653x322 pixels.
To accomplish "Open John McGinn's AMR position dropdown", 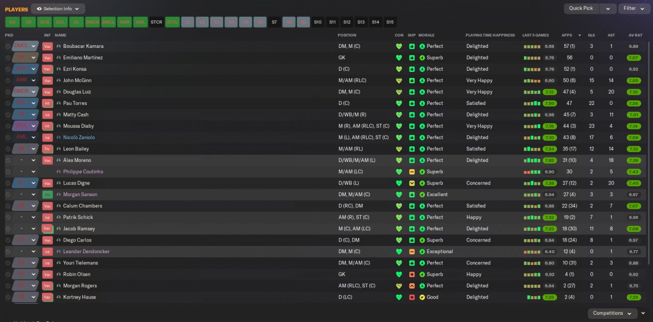I will point(26,81).
